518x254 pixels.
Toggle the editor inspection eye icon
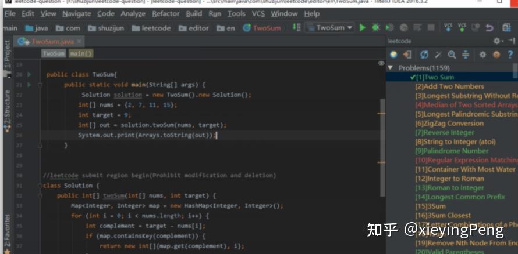pos(381,63)
